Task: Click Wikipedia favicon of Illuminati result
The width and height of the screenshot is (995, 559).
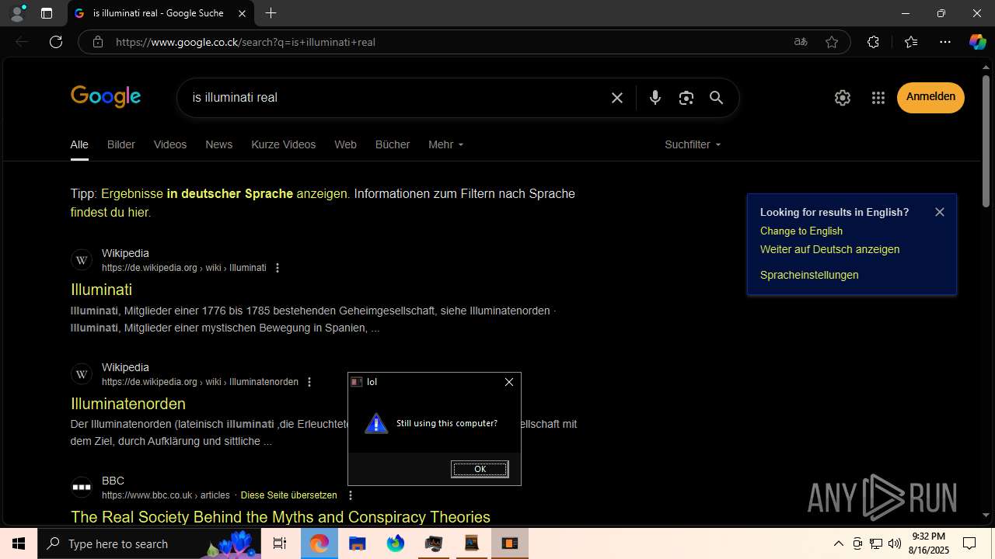Action: (x=82, y=260)
